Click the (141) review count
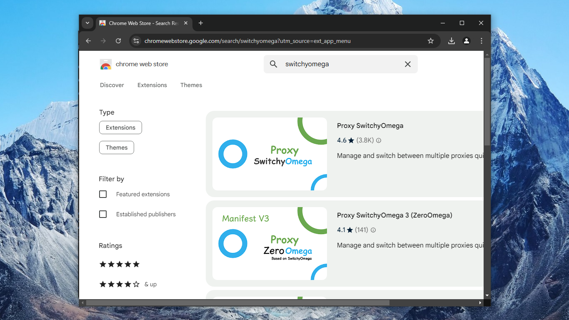The width and height of the screenshot is (569, 320). coord(362,230)
